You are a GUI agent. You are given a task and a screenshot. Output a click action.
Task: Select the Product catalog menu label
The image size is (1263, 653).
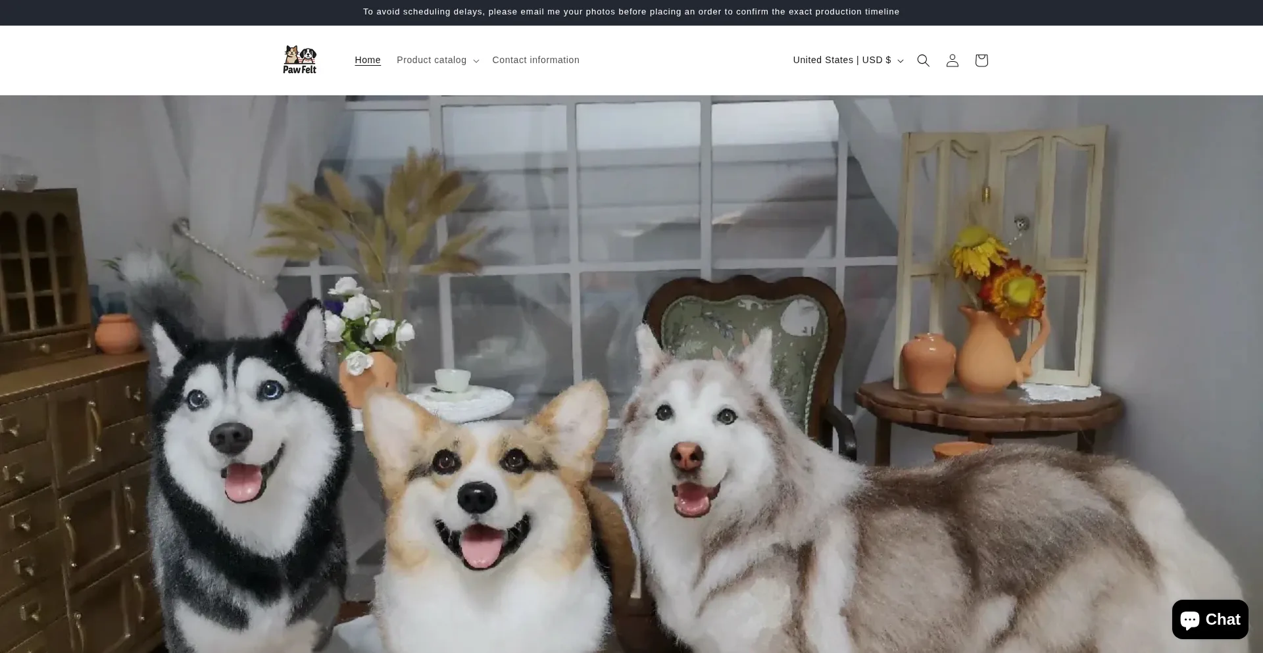(431, 60)
